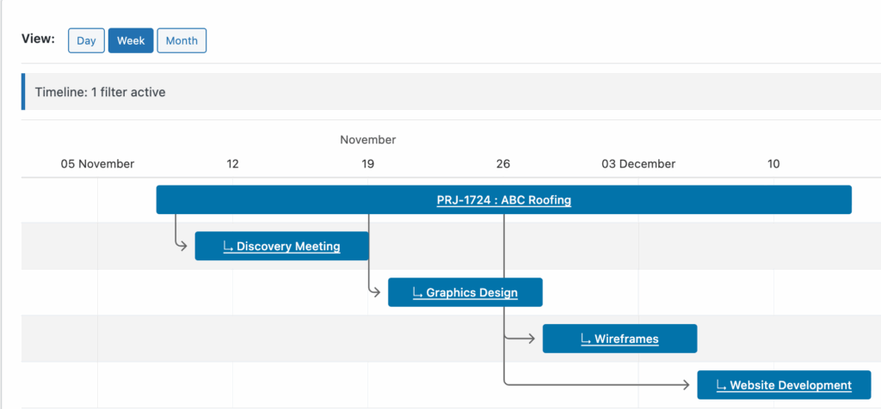881x409 pixels.
Task: Select the 05 November date header
Action: (x=97, y=163)
